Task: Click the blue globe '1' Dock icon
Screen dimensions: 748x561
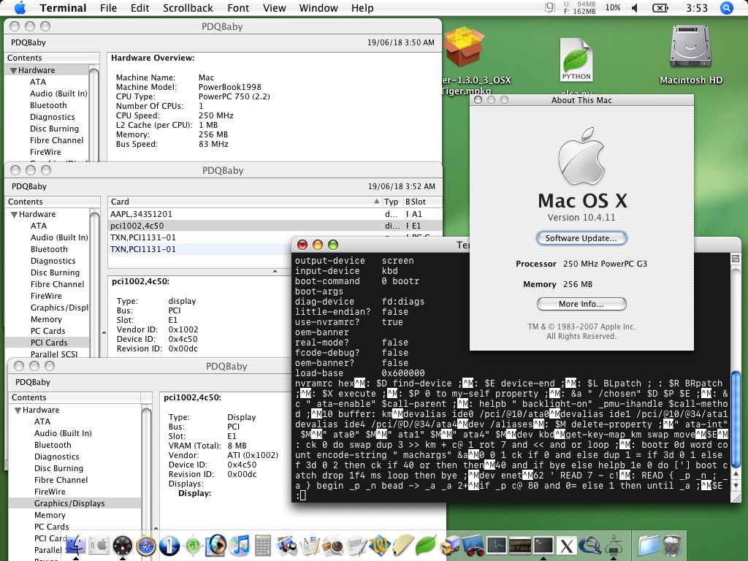Action: click(169, 545)
